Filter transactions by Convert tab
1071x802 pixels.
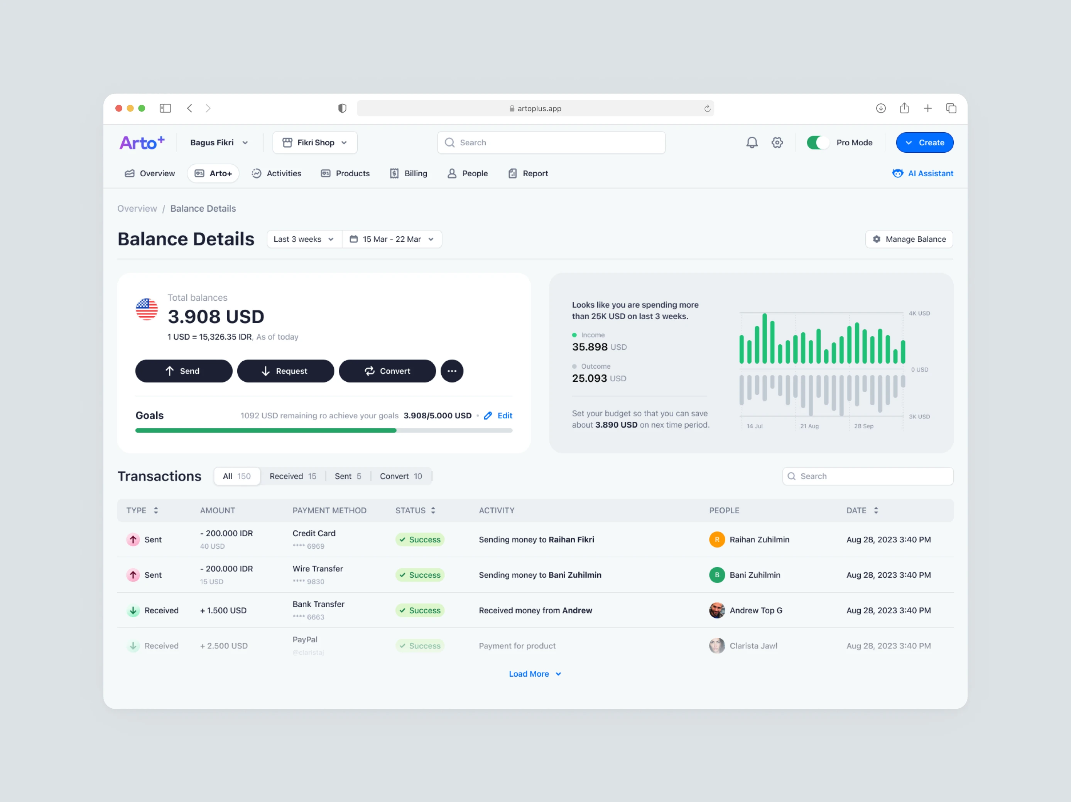pos(401,476)
